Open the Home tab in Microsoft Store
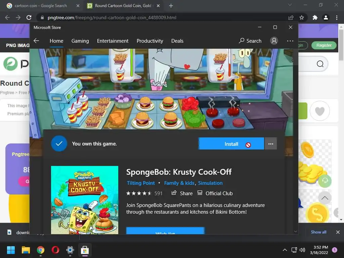The width and height of the screenshot is (344, 258). tap(56, 41)
